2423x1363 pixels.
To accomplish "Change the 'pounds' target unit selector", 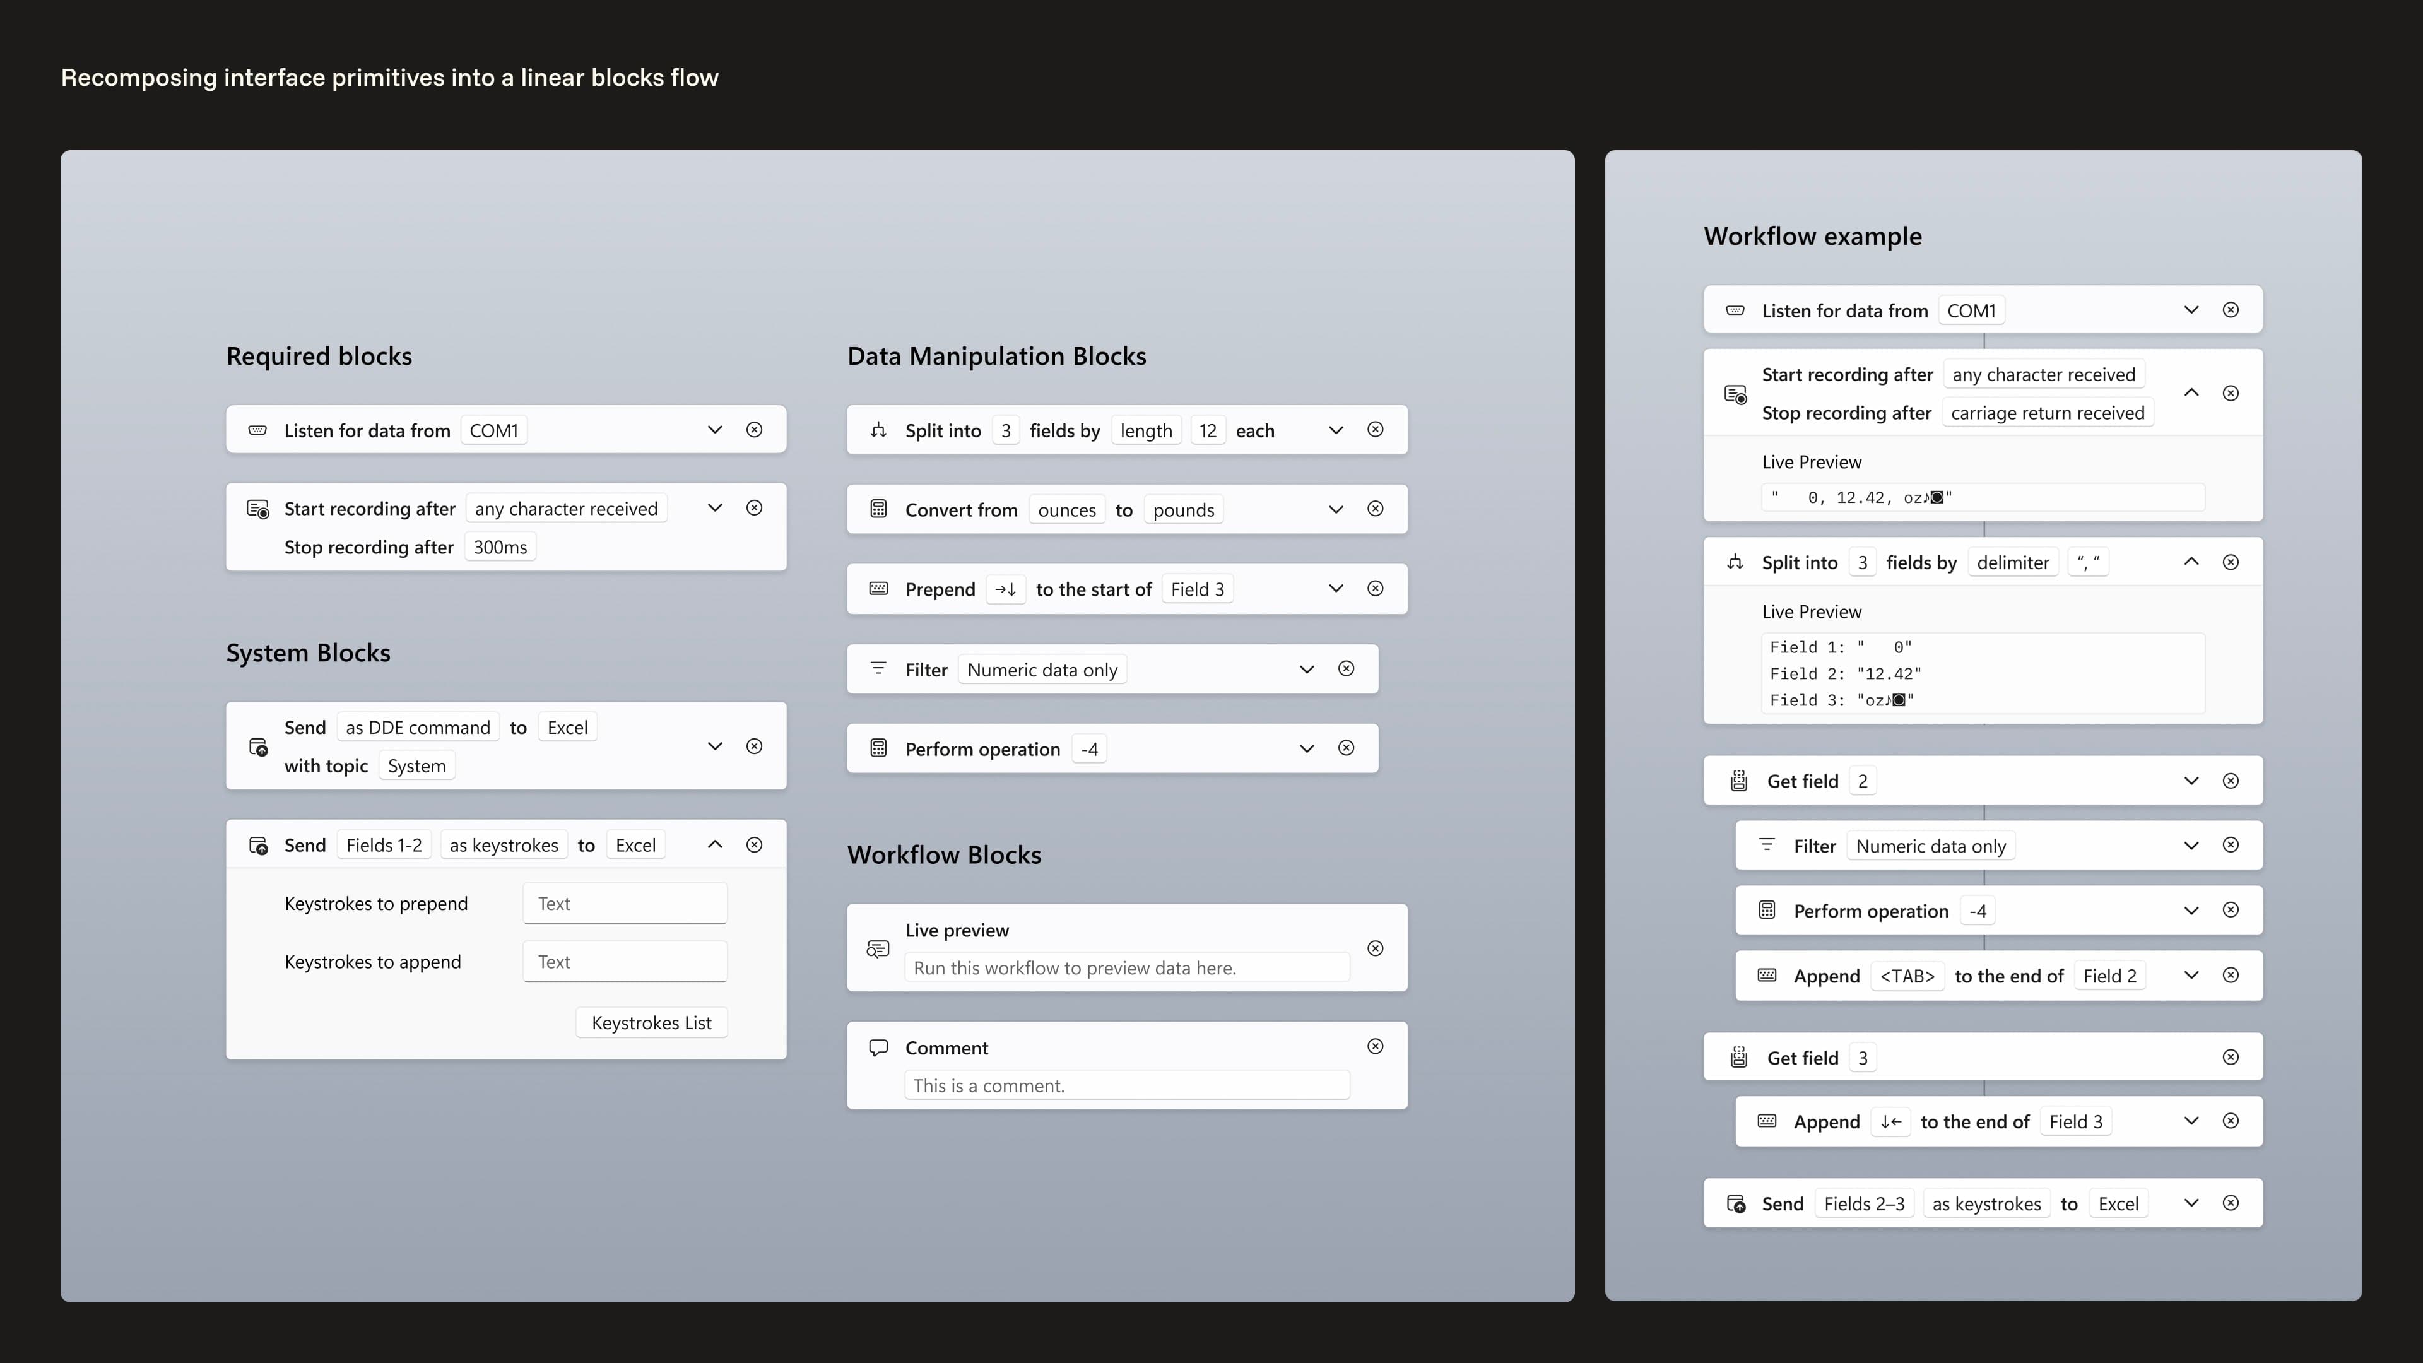I will (x=1183, y=510).
